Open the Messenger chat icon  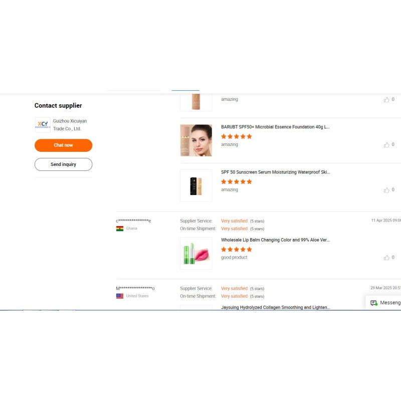point(374,303)
